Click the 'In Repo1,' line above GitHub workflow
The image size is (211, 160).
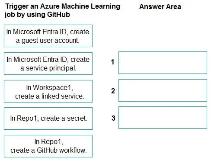pos(49,141)
